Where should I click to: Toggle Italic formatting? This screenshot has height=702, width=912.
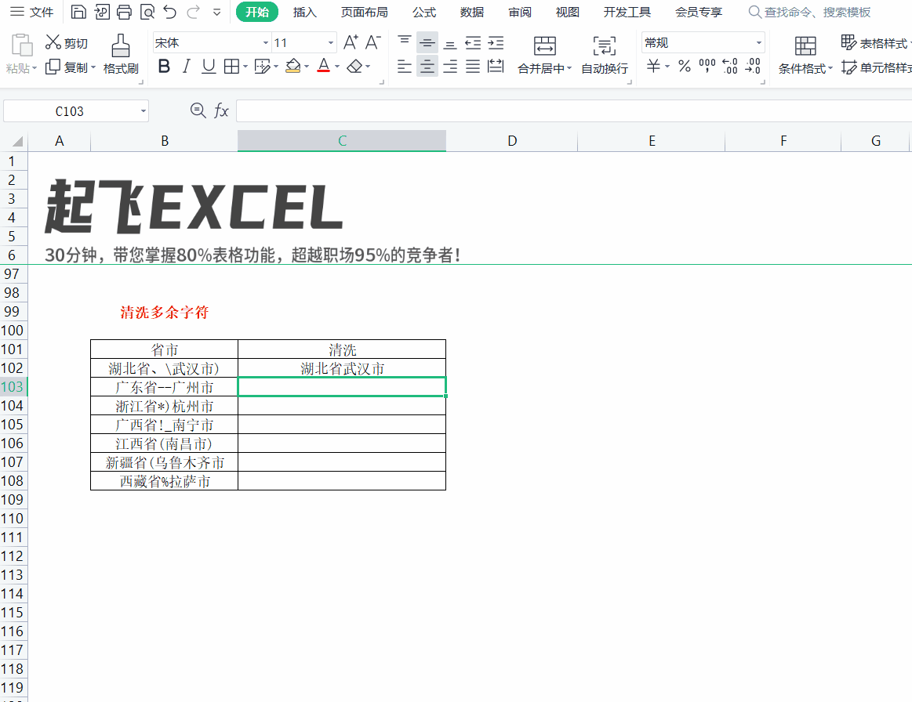pos(186,67)
